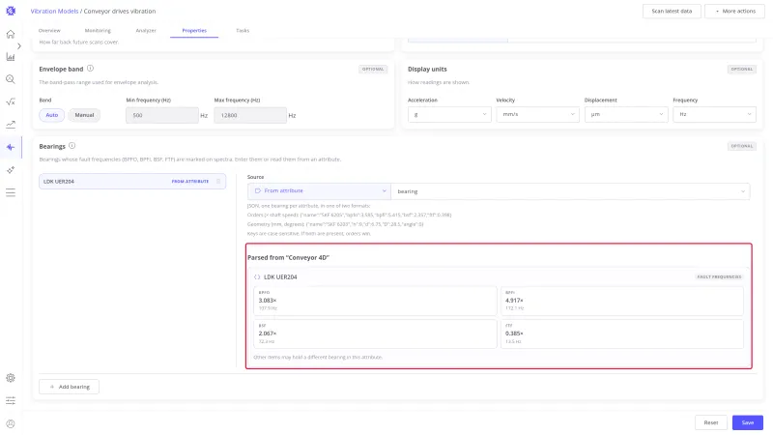The width and height of the screenshot is (773, 435).
Task: Click the Save button
Action: [x=747, y=422]
